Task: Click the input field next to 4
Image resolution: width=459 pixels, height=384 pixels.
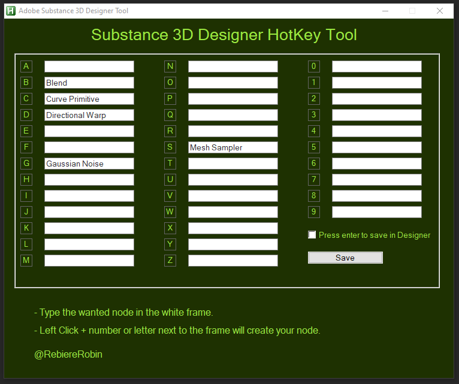Action: coord(377,131)
